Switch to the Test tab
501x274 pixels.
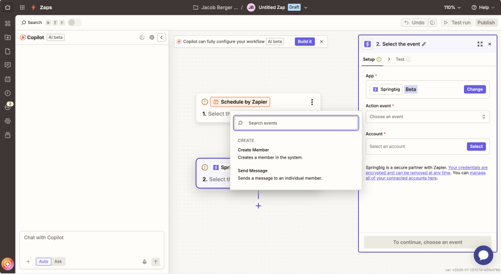pos(403,59)
